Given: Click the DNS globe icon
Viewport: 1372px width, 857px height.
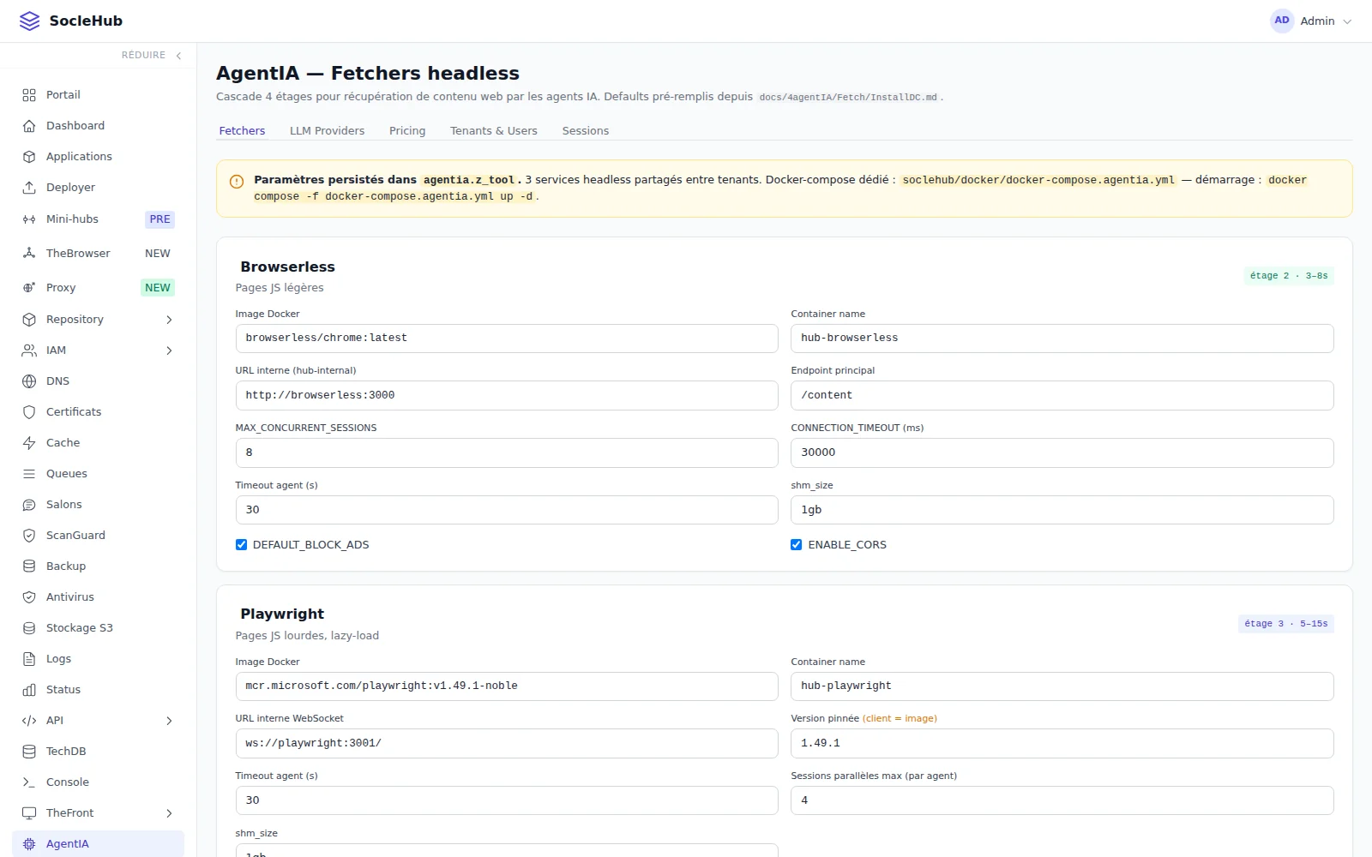Looking at the screenshot, I should coord(29,381).
